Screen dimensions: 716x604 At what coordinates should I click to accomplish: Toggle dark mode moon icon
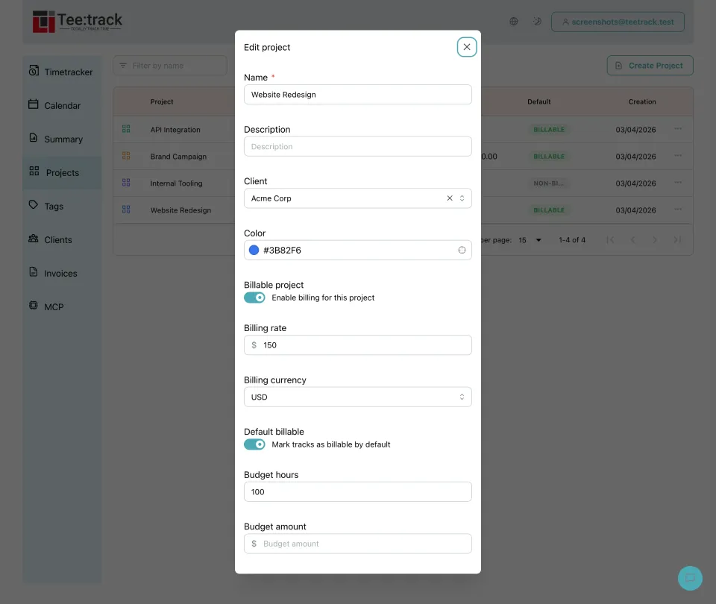(537, 22)
